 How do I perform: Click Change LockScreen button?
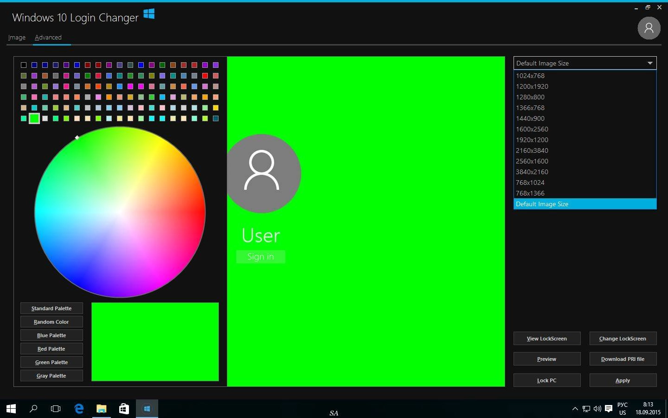623,339
